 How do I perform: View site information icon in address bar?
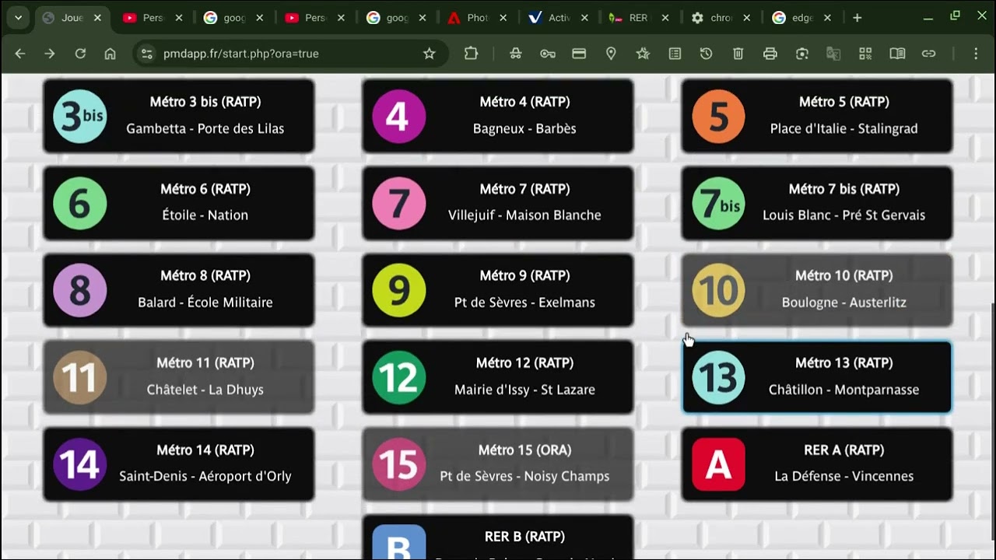point(147,54)
